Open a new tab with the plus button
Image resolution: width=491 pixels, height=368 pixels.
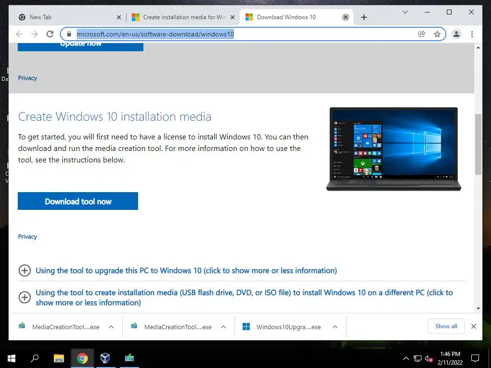tap(363, 17)
